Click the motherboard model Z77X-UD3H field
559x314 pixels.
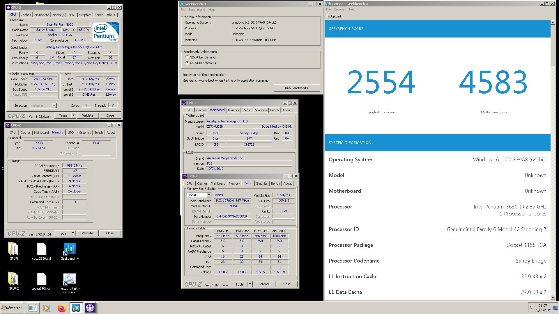point(233,126)
